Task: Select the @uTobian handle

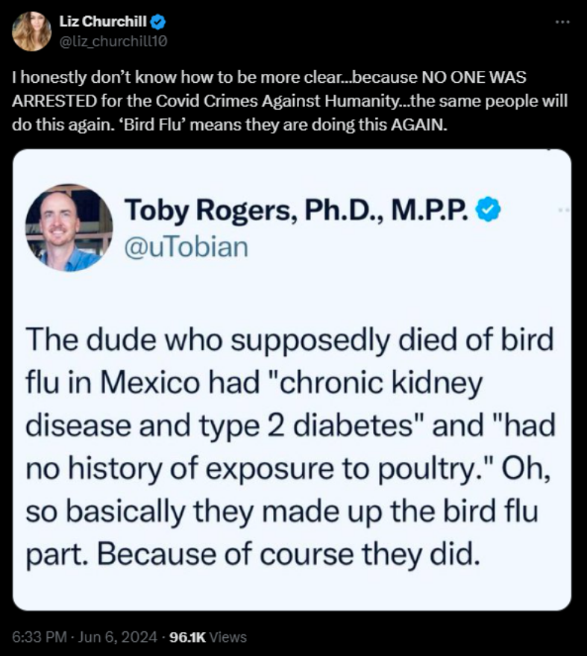Action: tap(186, 246)
